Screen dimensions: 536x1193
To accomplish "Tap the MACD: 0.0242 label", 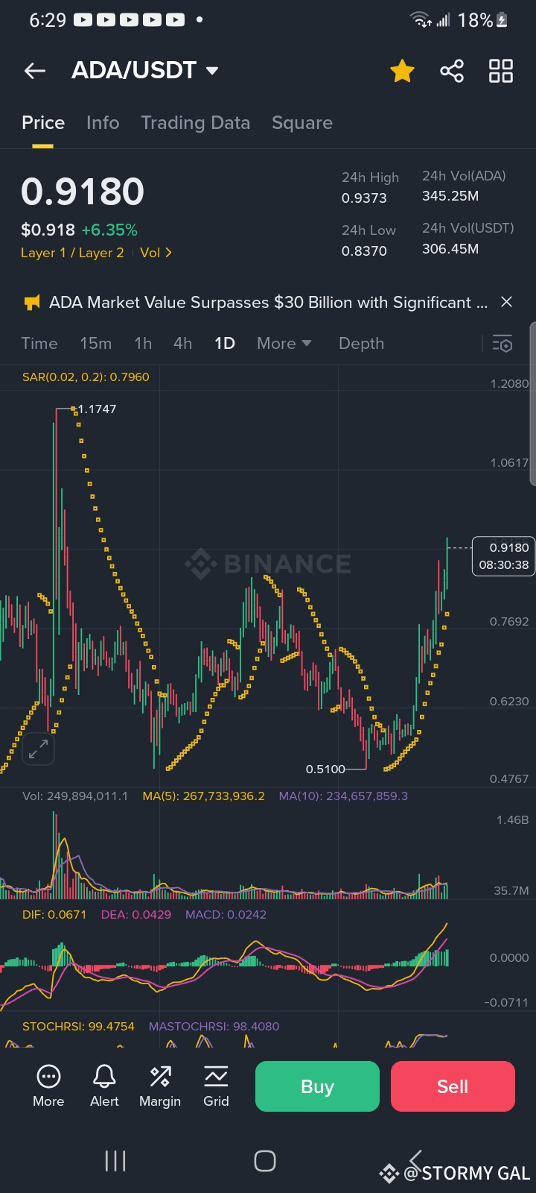I will tap(226, 915).
